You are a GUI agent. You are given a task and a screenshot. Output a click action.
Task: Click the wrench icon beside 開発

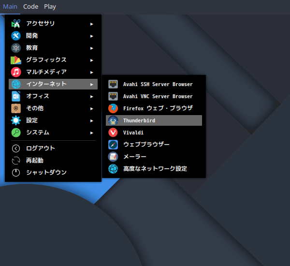(16, 36)
